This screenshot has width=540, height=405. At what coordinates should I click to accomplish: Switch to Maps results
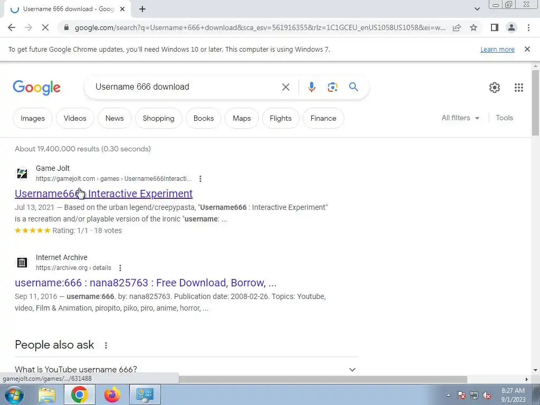pyautogui.click(x=242, y=118)
